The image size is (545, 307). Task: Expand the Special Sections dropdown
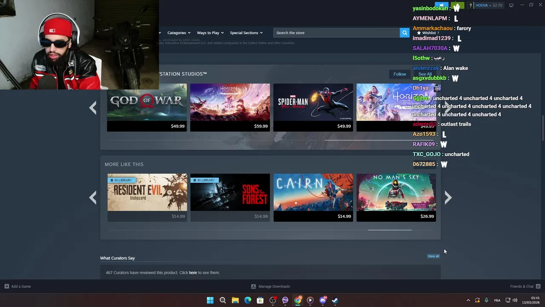[x=246, y=33]
